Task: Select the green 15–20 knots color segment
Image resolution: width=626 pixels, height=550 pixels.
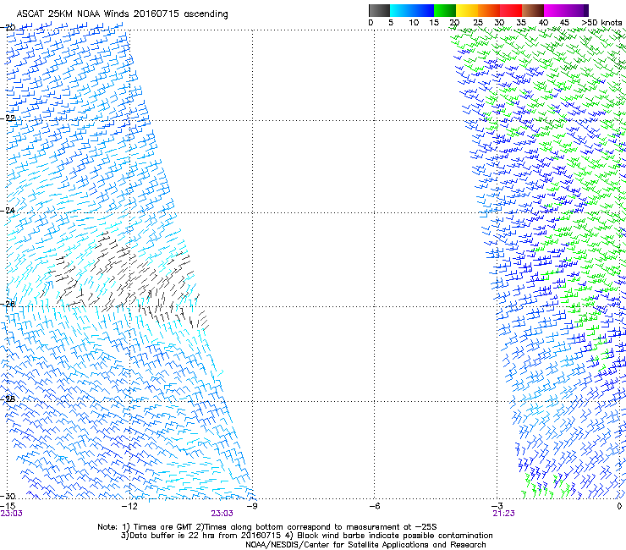Action: [x=445, y=10]
